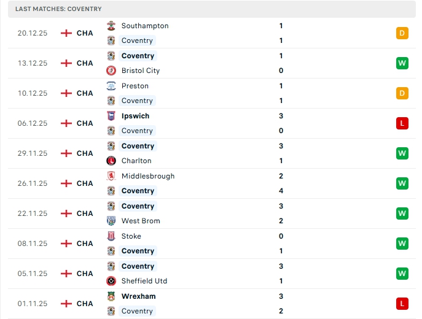Viewport: 422px width, 319px height.
Task: Click the Middlesbrough club crest icon
Action: coord(111,176)
